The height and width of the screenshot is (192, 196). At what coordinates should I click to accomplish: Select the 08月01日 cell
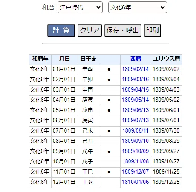[64, 141]
